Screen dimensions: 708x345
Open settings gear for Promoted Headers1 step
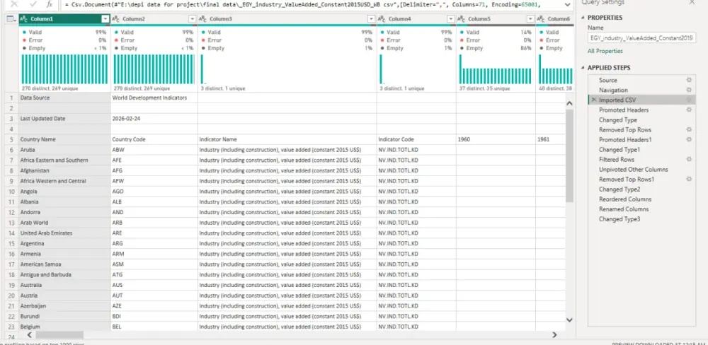point(689,139)
